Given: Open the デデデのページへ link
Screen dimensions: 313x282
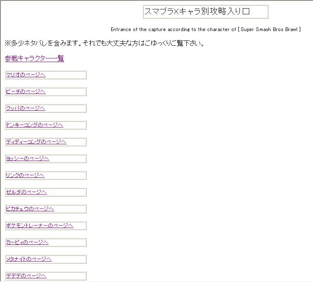Looking at the screenshot, I should pos(26,276).
